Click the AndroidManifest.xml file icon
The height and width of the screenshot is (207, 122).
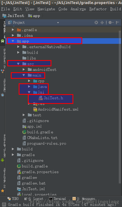(35, 109)
